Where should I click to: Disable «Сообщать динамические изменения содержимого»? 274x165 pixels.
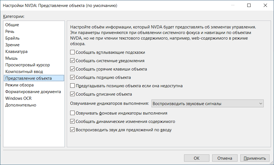point(73,122)
